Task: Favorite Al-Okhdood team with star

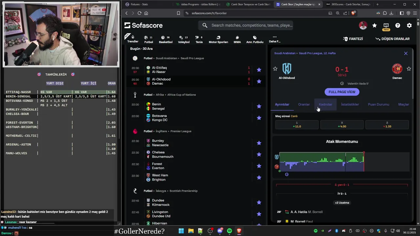Action: click(275, 69)
